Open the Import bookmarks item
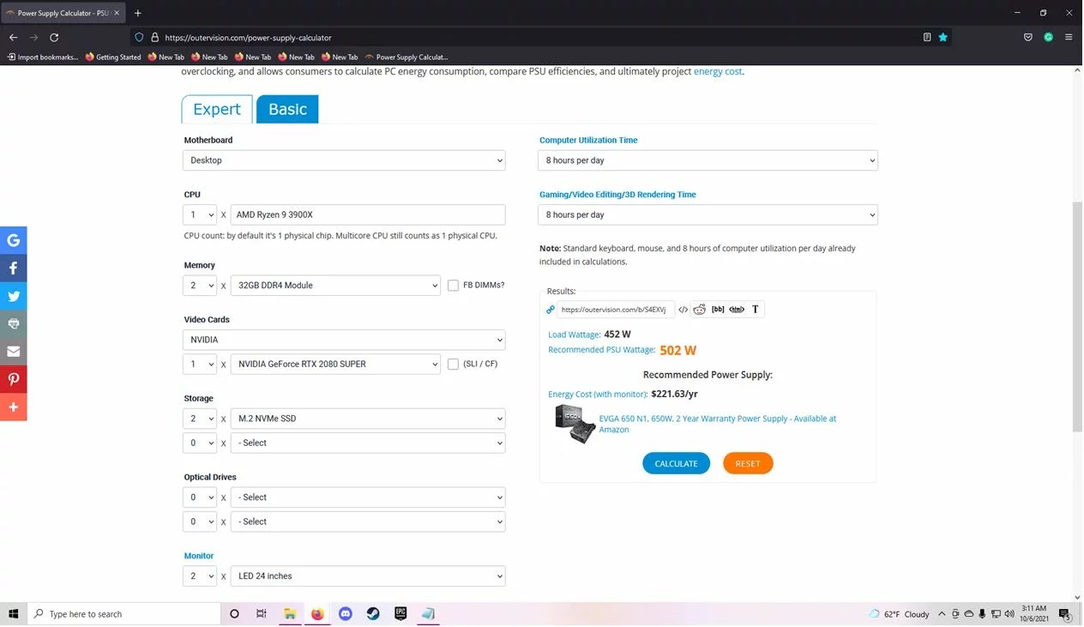This screenshot has width=1084, height=627. [43, 57]
